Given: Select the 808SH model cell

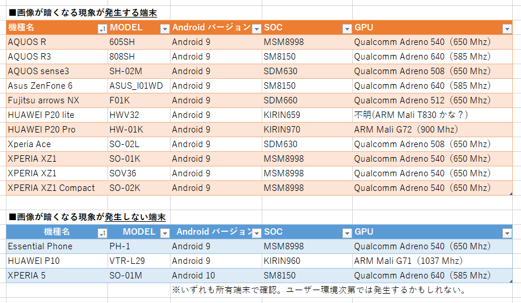Looking at the screenshot, I should [x=139, y=57].
